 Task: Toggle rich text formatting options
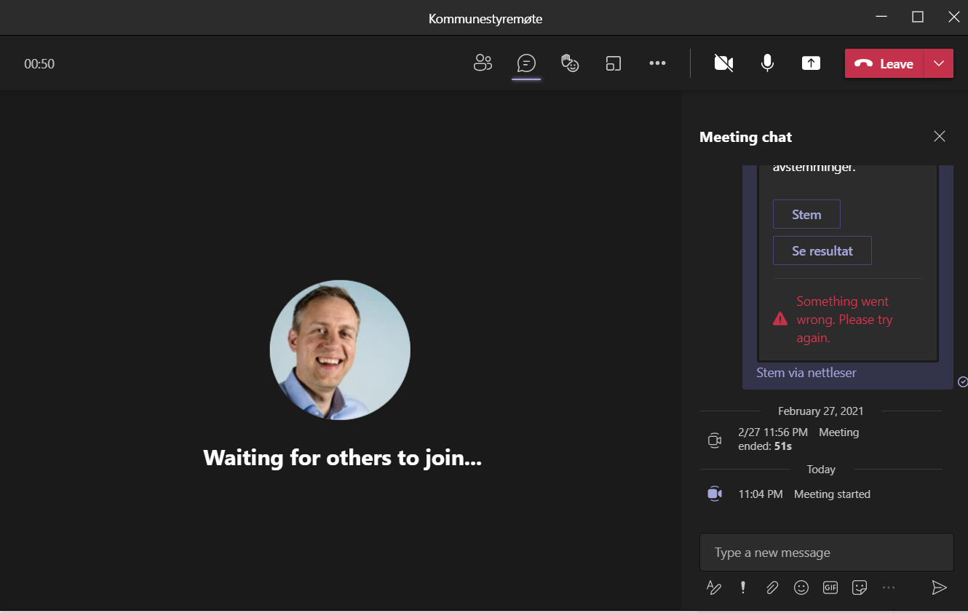(x=714, y=588)
